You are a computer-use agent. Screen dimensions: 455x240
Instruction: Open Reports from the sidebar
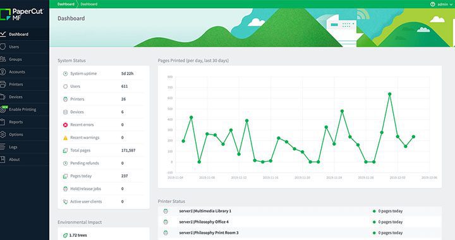tap(16, 122)
